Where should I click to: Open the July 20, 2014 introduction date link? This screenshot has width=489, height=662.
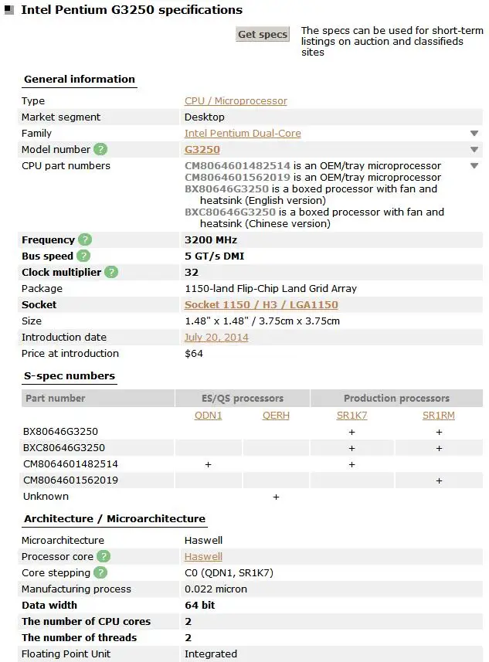click(x=216, y=337)
